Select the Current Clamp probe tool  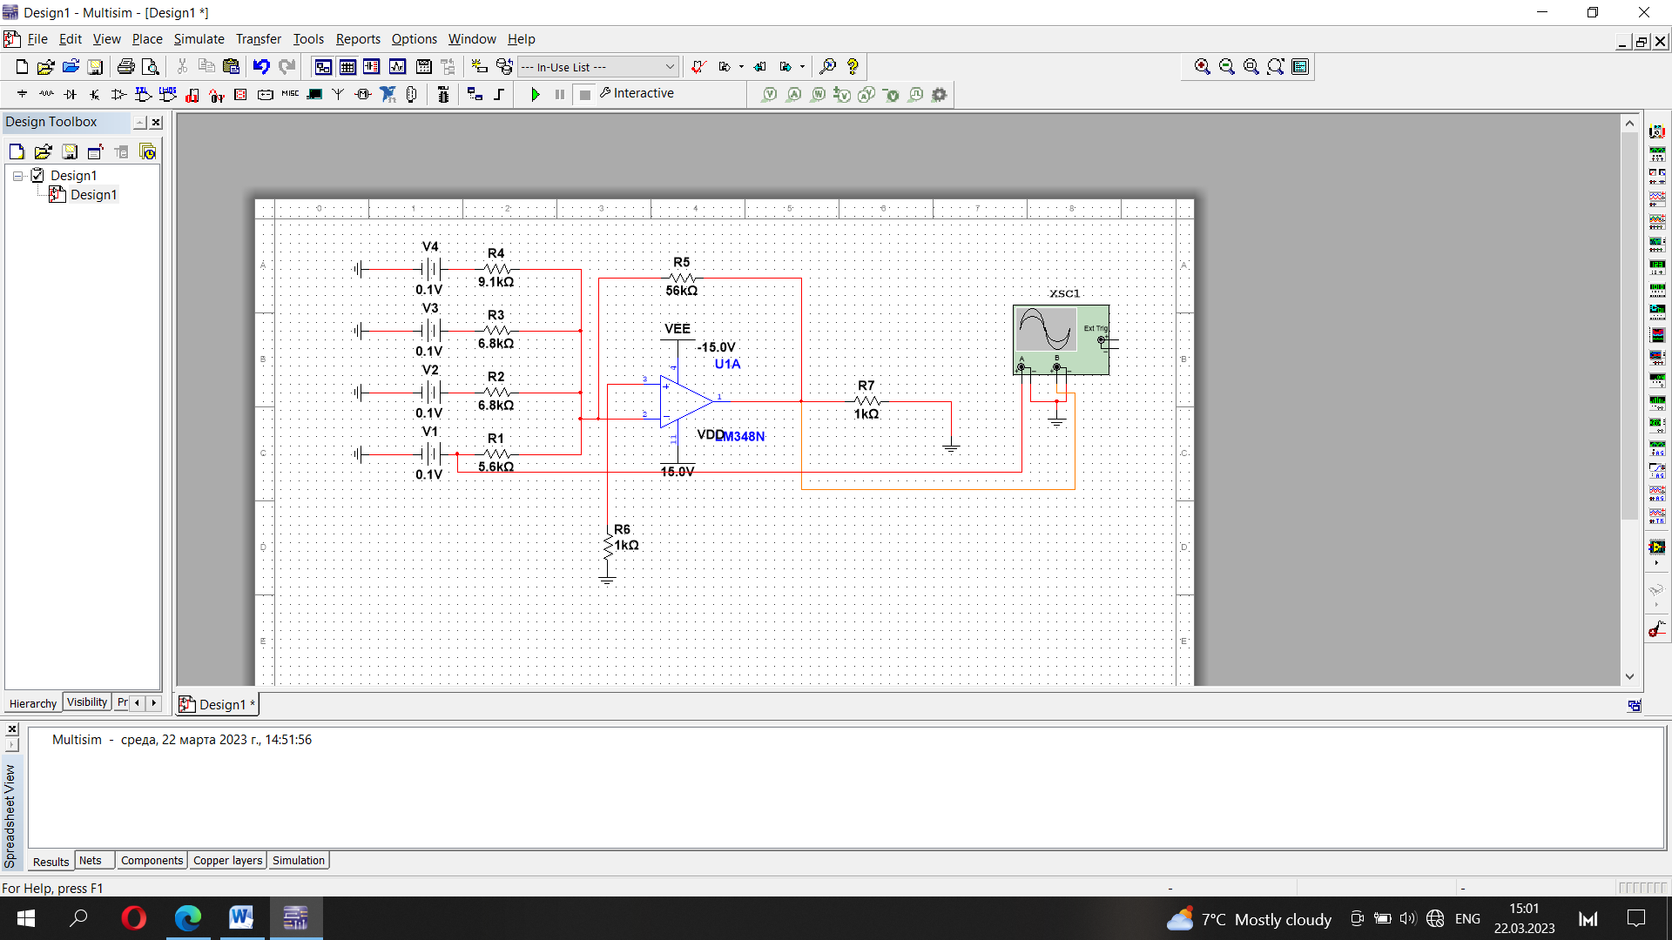point(1657,629)
